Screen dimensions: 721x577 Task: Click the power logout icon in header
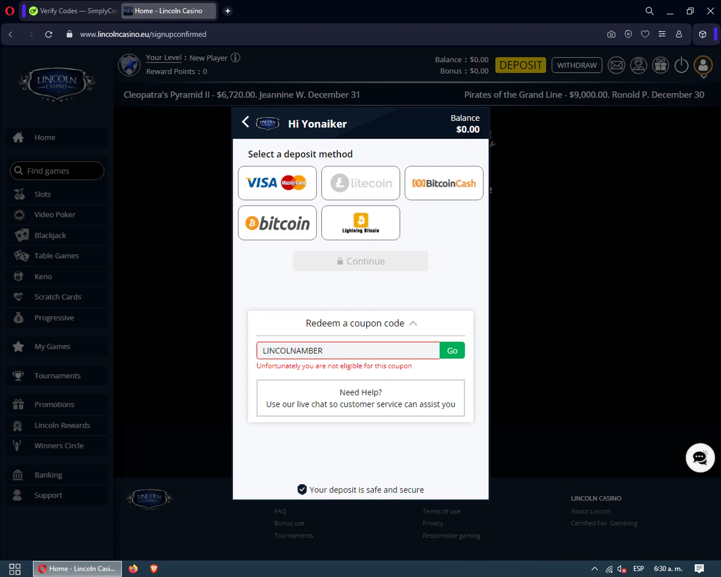click(x=682, y=65)
